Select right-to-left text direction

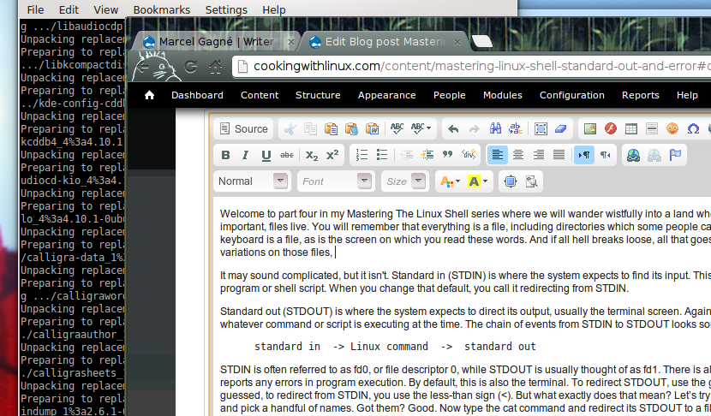[605, 155]
